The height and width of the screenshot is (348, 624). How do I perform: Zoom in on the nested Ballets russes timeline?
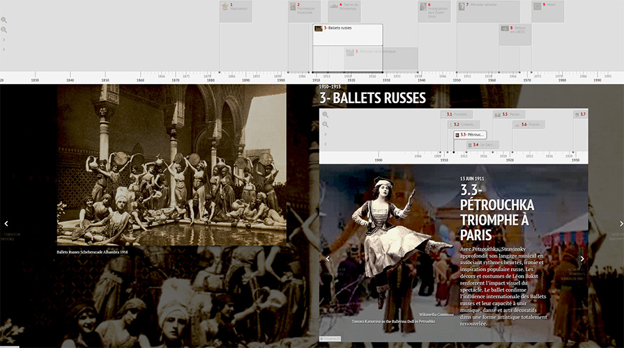(x=325, y=114)
